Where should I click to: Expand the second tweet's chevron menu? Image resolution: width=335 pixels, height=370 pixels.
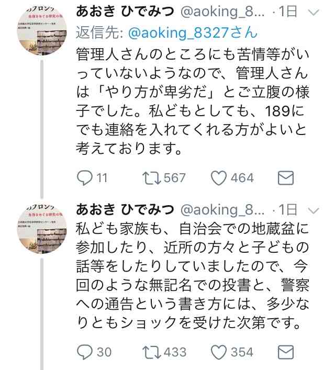314,210
